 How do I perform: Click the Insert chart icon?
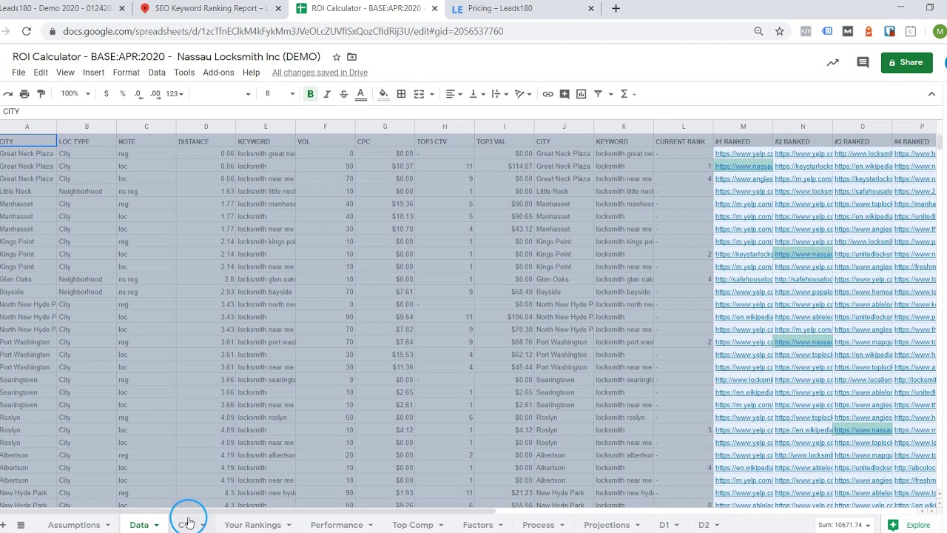[582, 94]
